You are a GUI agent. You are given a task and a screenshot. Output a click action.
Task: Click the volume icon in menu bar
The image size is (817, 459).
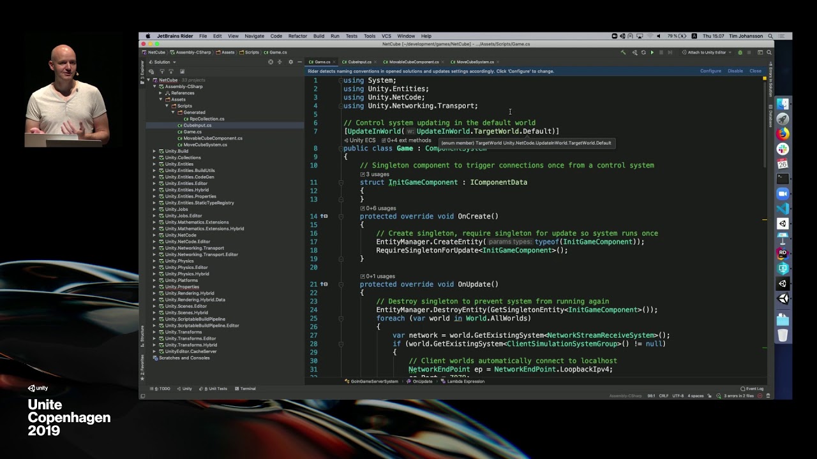(x=659, y=36)
